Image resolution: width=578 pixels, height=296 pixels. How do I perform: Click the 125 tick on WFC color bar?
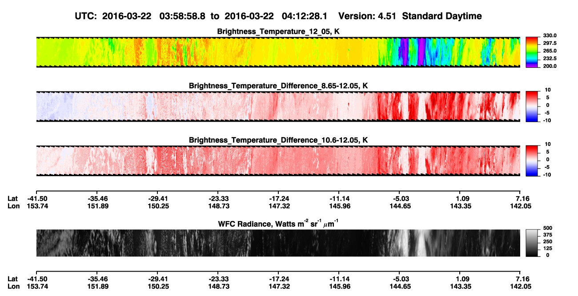[547, 249]
